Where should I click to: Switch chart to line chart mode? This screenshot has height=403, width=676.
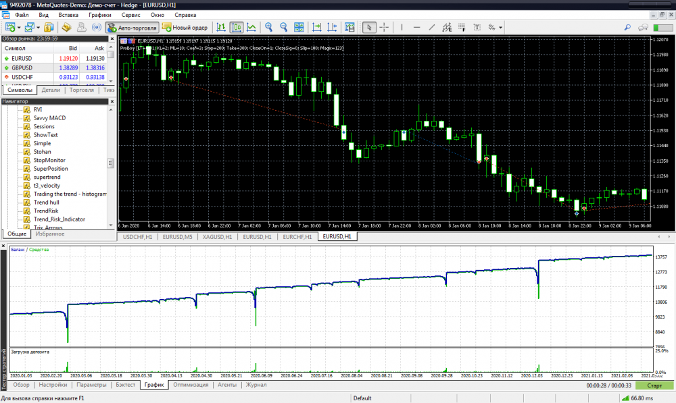point(251,28)
